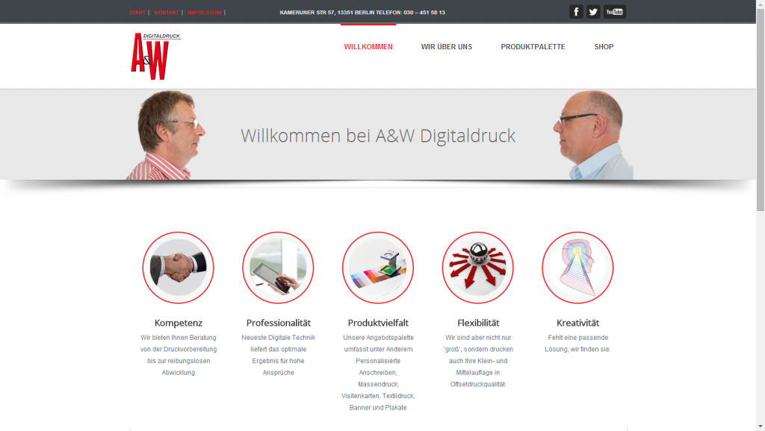Click the Flexibilität red arrows circle icon
Screen dimensions: 765x431
pyautogui.click(x=478, y=268)
